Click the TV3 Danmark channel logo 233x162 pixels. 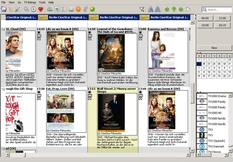pos(202,147)
